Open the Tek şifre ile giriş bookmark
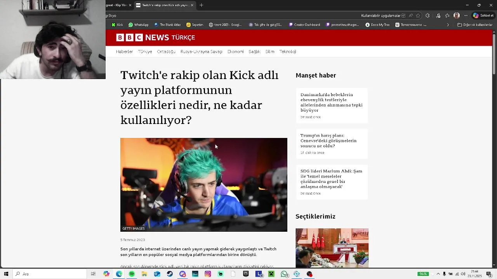Viewport: 497px width, 279px height. coord(266,25)
